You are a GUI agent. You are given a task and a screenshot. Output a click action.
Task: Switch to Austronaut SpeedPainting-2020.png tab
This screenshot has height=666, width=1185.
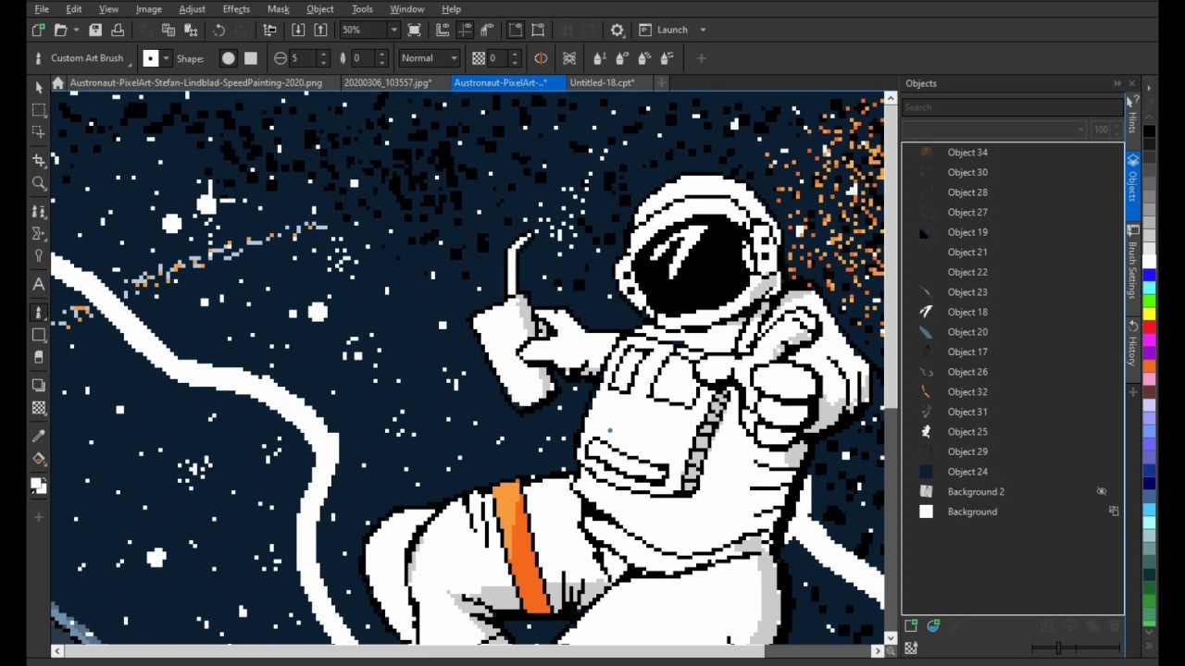click(x=196, y=83)
